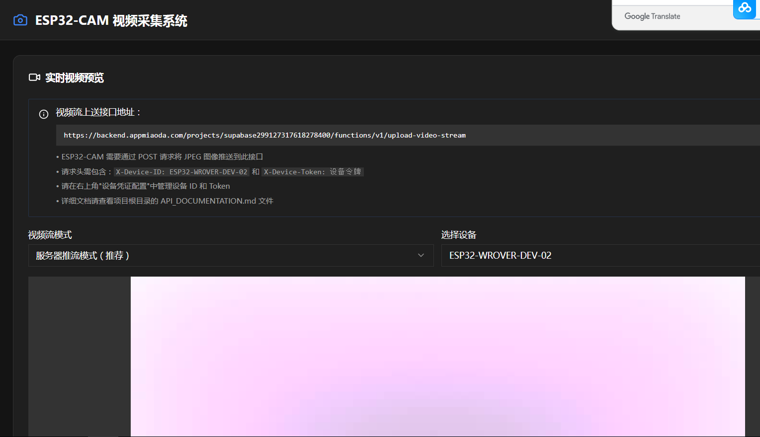This screenshot has height=437, width=760.
Task: Click the pink live video preview image
Action: pos(437,357)
